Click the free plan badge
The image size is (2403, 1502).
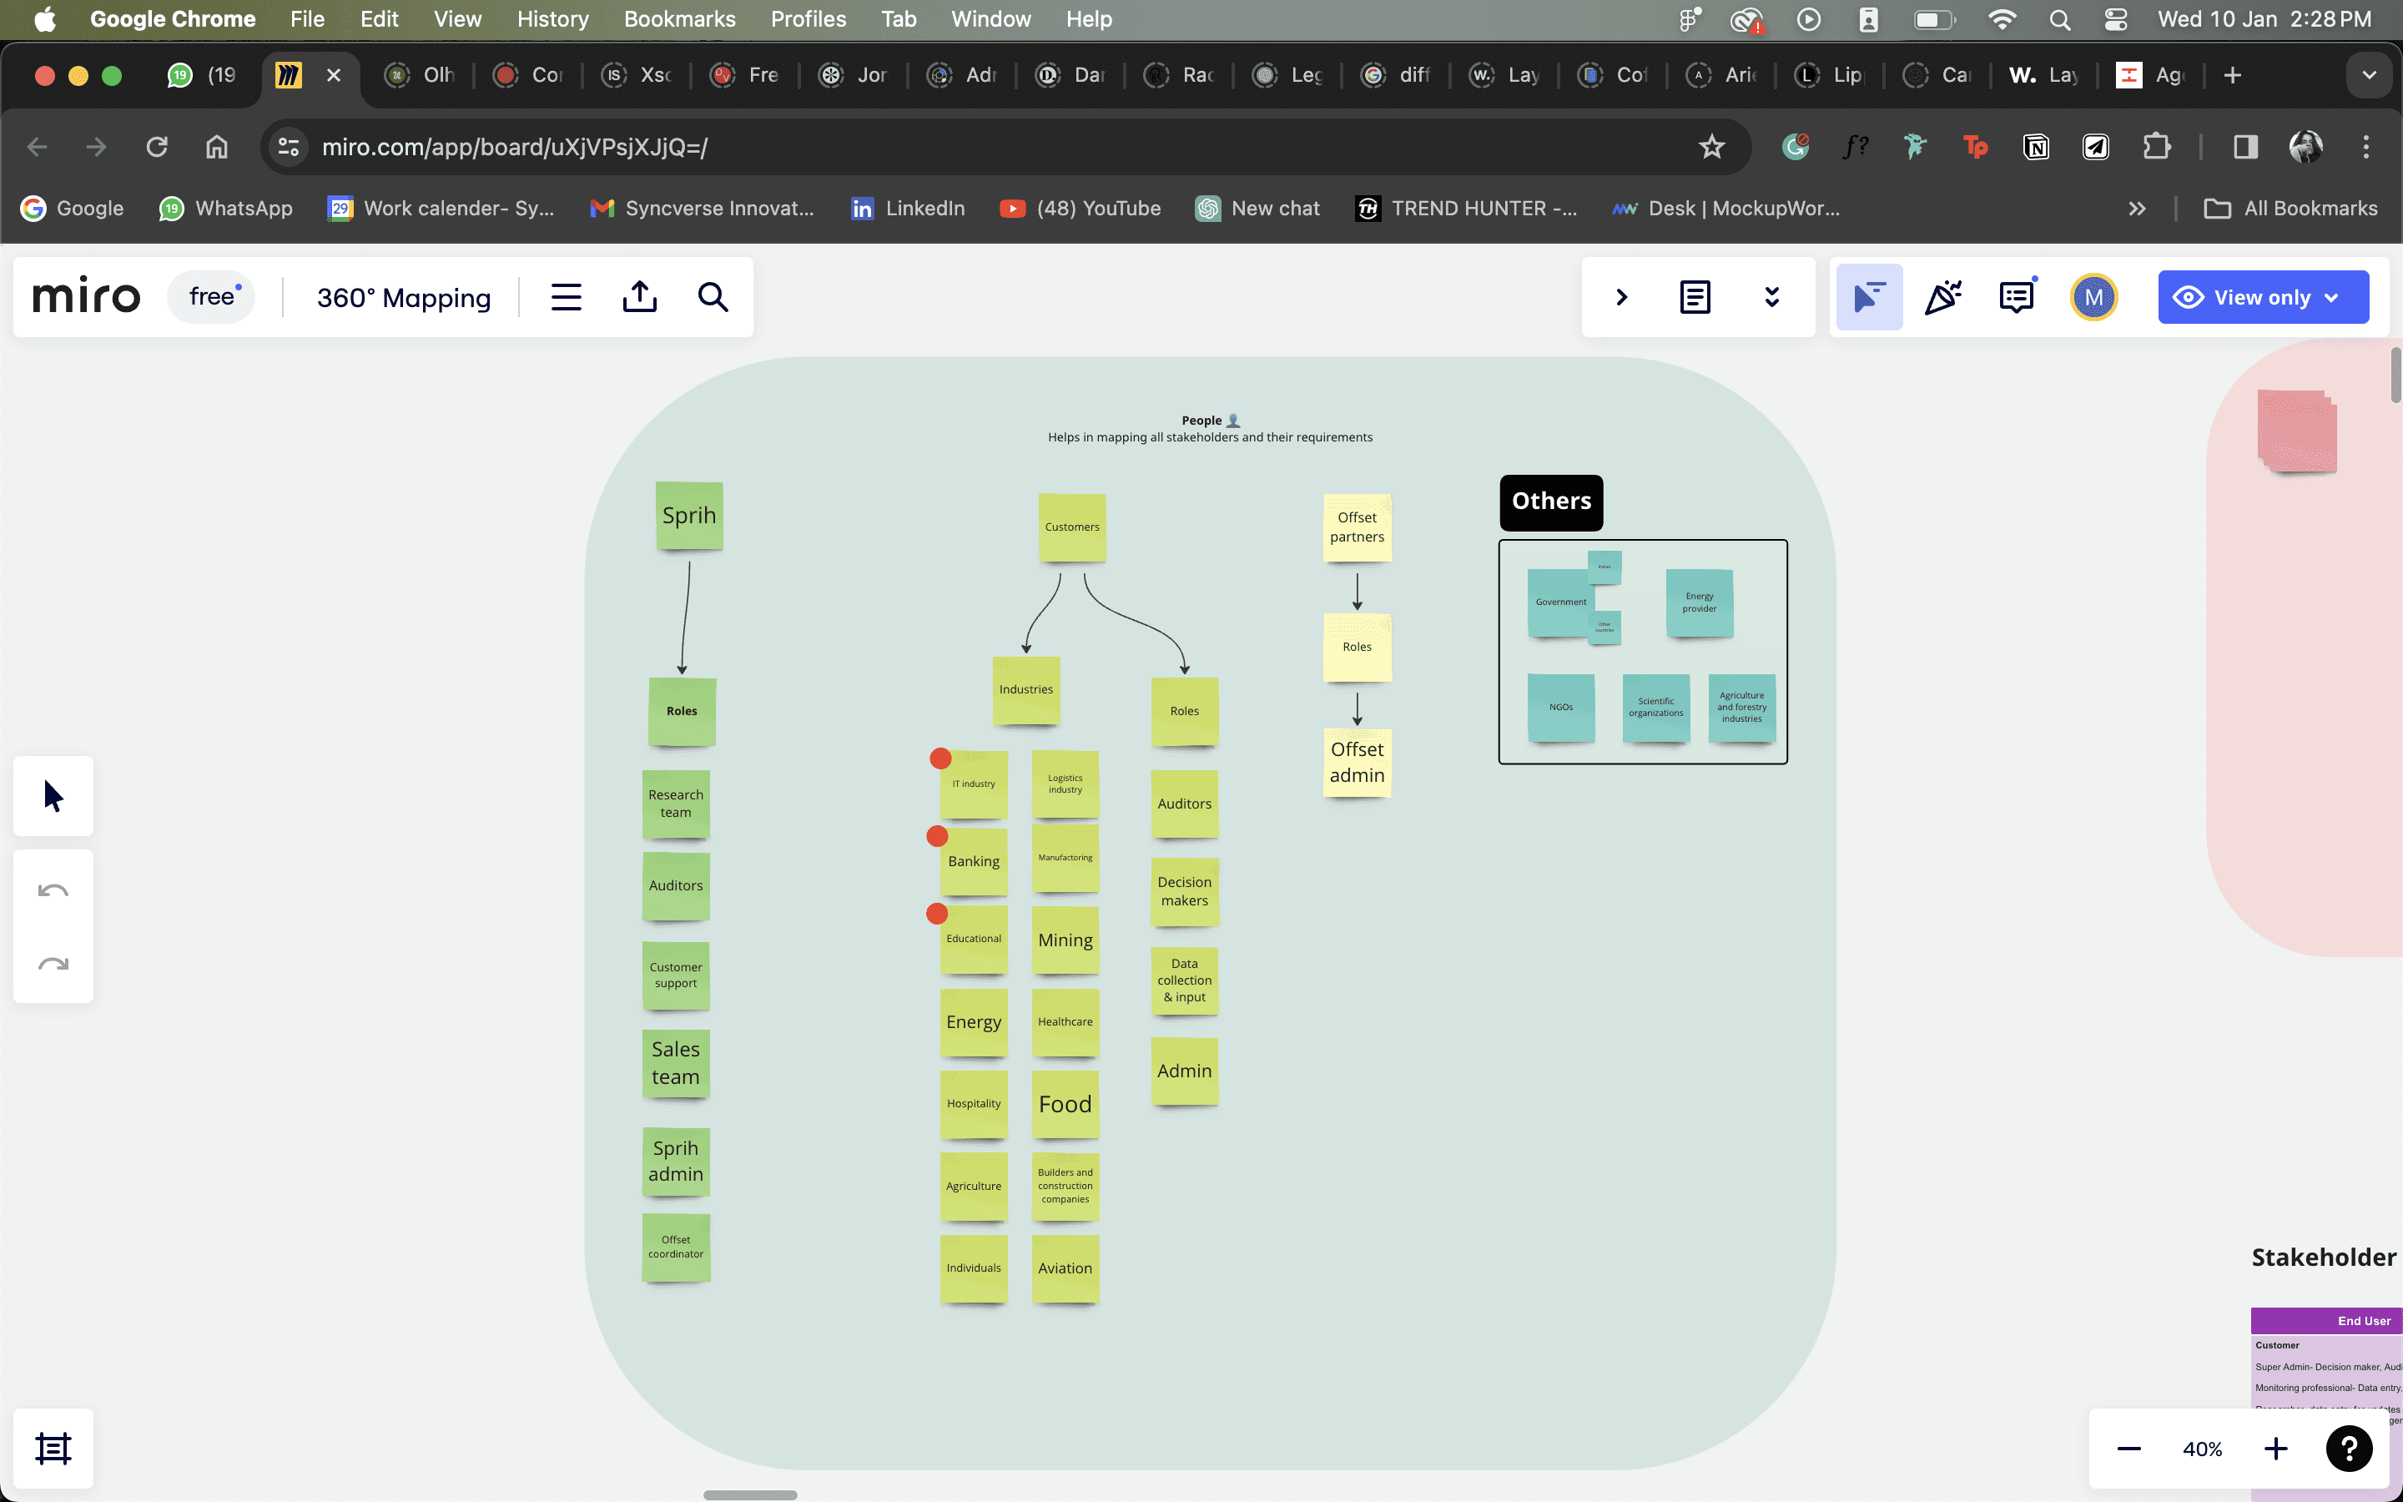211,297
